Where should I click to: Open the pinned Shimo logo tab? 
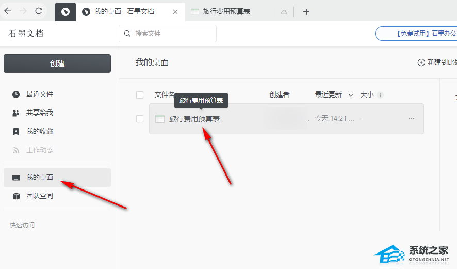[x=66, y=12]
